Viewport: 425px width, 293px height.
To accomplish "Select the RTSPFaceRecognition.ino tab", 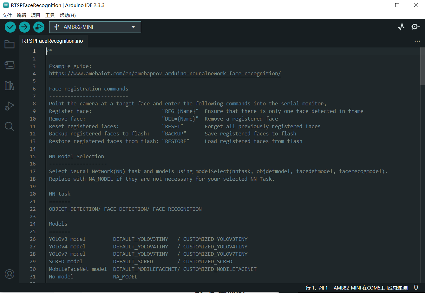I will pyautogui.click(x=53, y=41).
